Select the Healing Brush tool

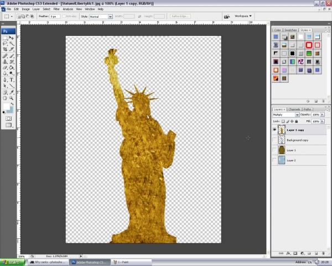pyautogui.click(x=6, y=56)
